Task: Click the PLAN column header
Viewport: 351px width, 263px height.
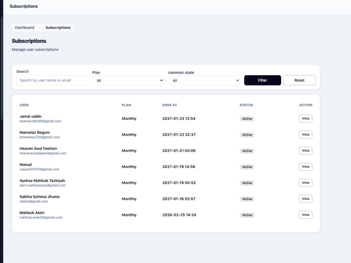Action: [x=126, y=105]
